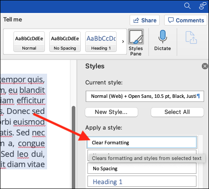Click the Select All button
The width and height of the screenshot is (209, 189).
(x=177, y=112)
